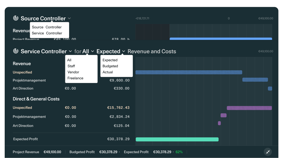Click 'Projektmanagement' under Direct & General Costs
Image resolution: width=285 pixels, height=158 pixels.
click(29, 117)
